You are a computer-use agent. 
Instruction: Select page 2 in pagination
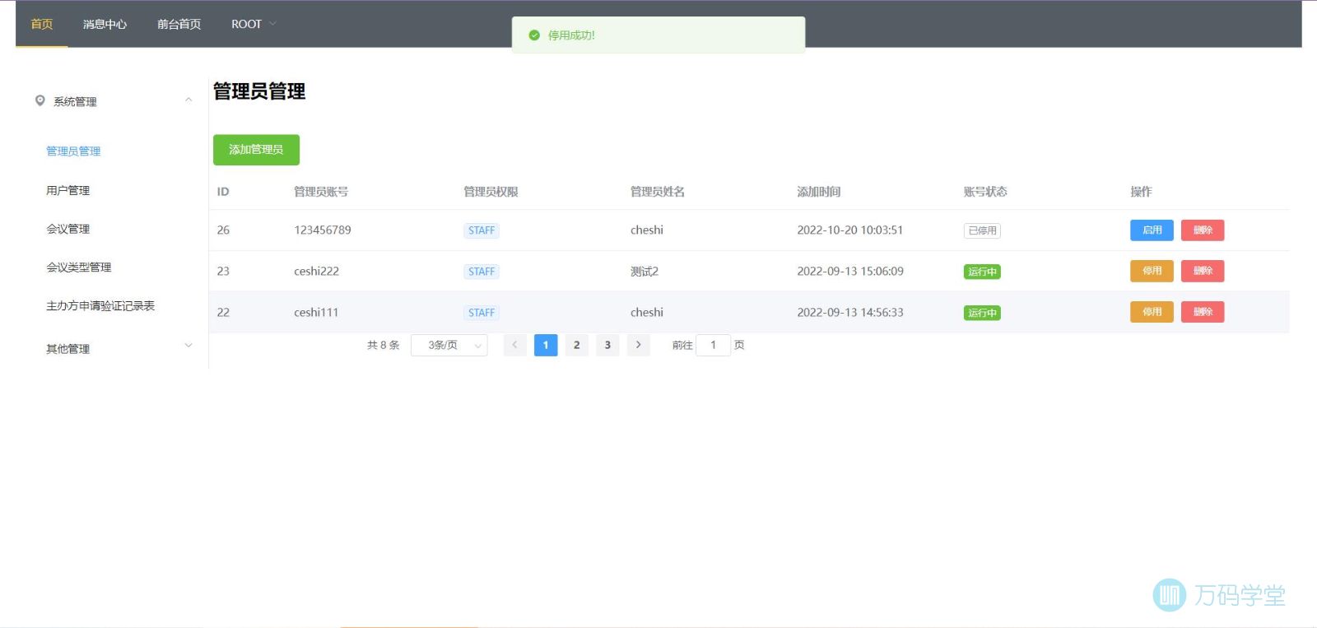(x=576, y=345)
